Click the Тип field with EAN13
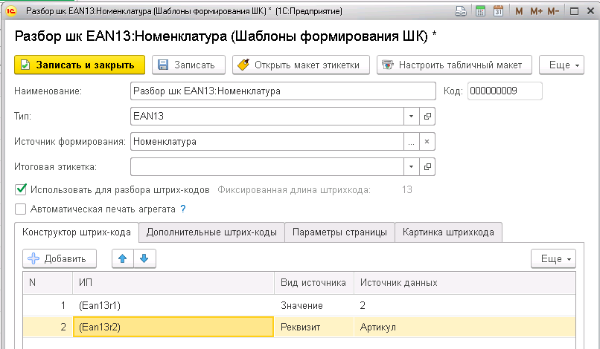The image size is (600, 349). point(267,116)
